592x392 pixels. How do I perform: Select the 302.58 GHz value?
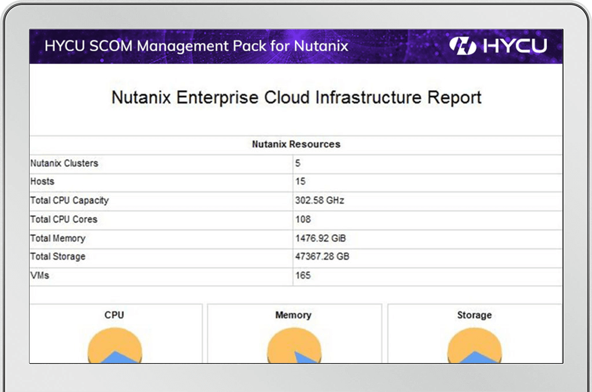tap(319, 200)
